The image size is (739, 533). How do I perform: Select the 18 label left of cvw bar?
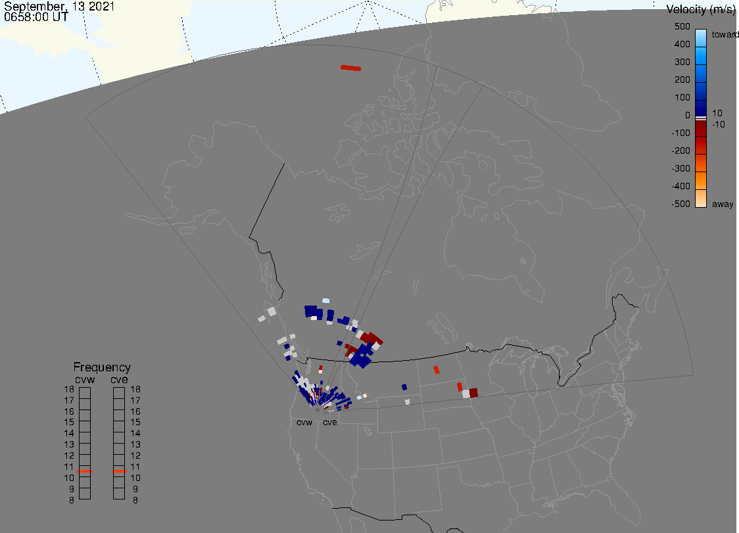[x=69, y=389]
